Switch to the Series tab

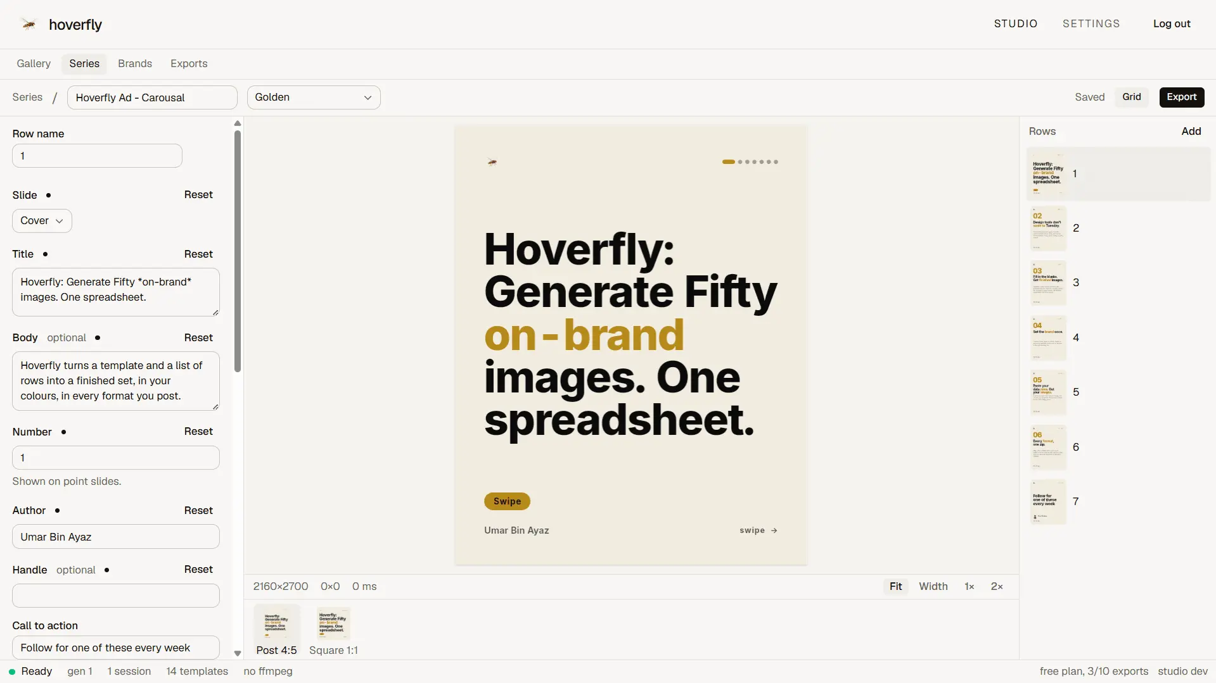click(84, 64)
